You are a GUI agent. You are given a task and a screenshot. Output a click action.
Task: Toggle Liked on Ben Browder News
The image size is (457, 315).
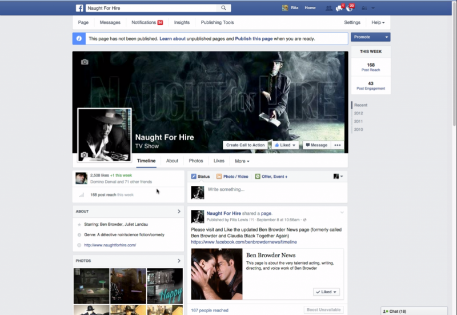pos(327,292)
